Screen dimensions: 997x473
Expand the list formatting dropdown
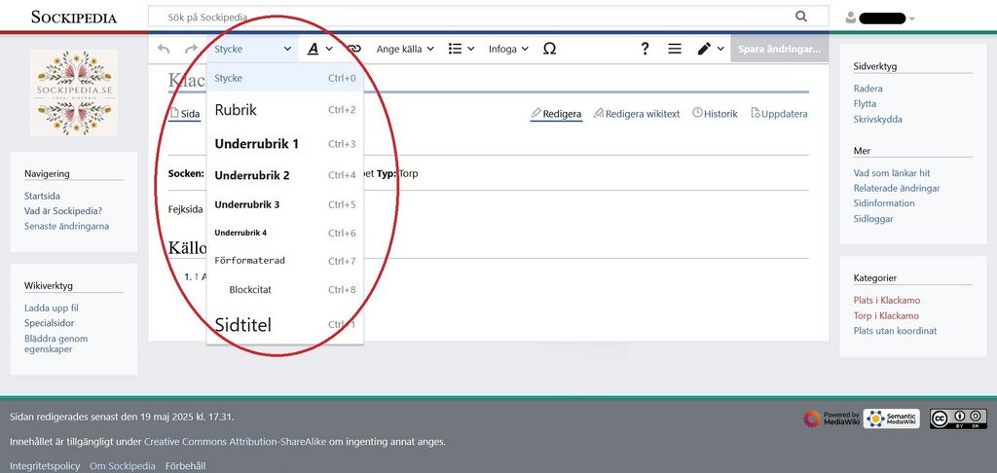pos(461,49)
